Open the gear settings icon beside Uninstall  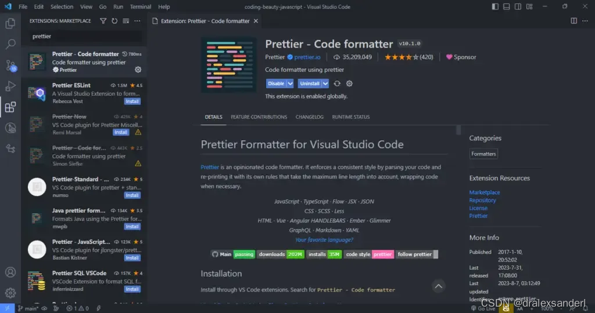[349, 83]
